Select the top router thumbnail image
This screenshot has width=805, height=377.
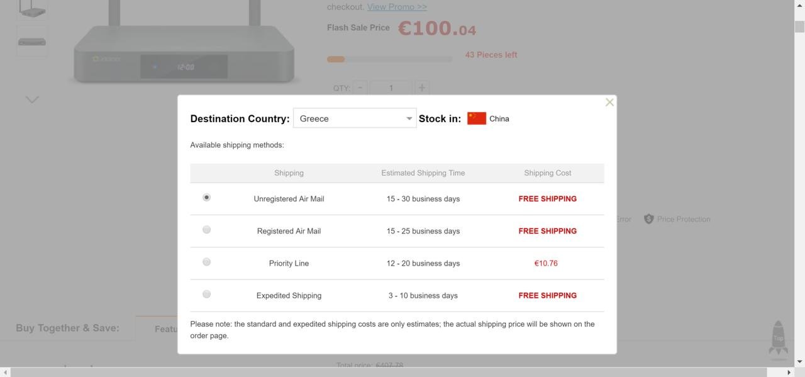[31, 9]
